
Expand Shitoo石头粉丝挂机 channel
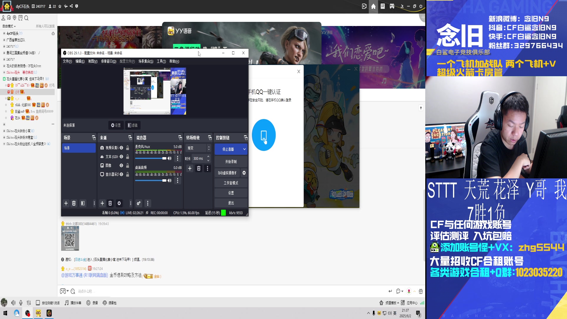(4, 144)
